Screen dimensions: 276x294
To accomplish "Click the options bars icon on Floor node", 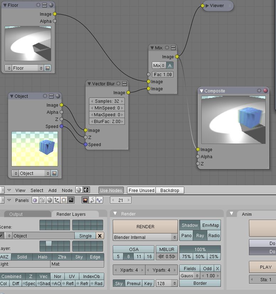I will 45,5.
